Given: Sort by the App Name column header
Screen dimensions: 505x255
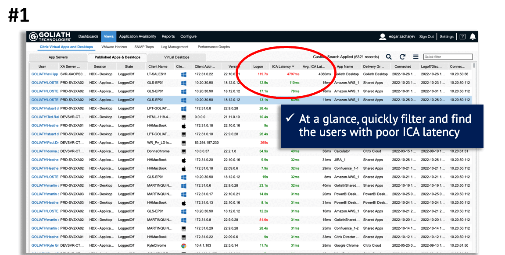Looking at the screenshot, I should click(345, 67).
